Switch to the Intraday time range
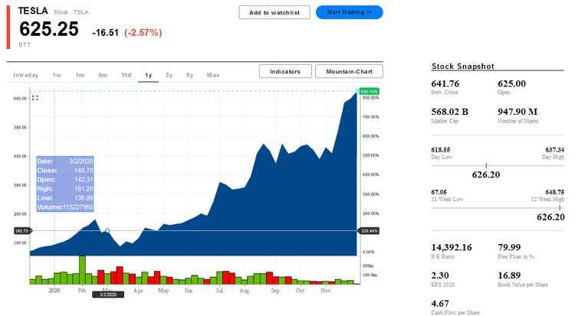This screenshot has height=316, width=575. (x=25, y=75)
